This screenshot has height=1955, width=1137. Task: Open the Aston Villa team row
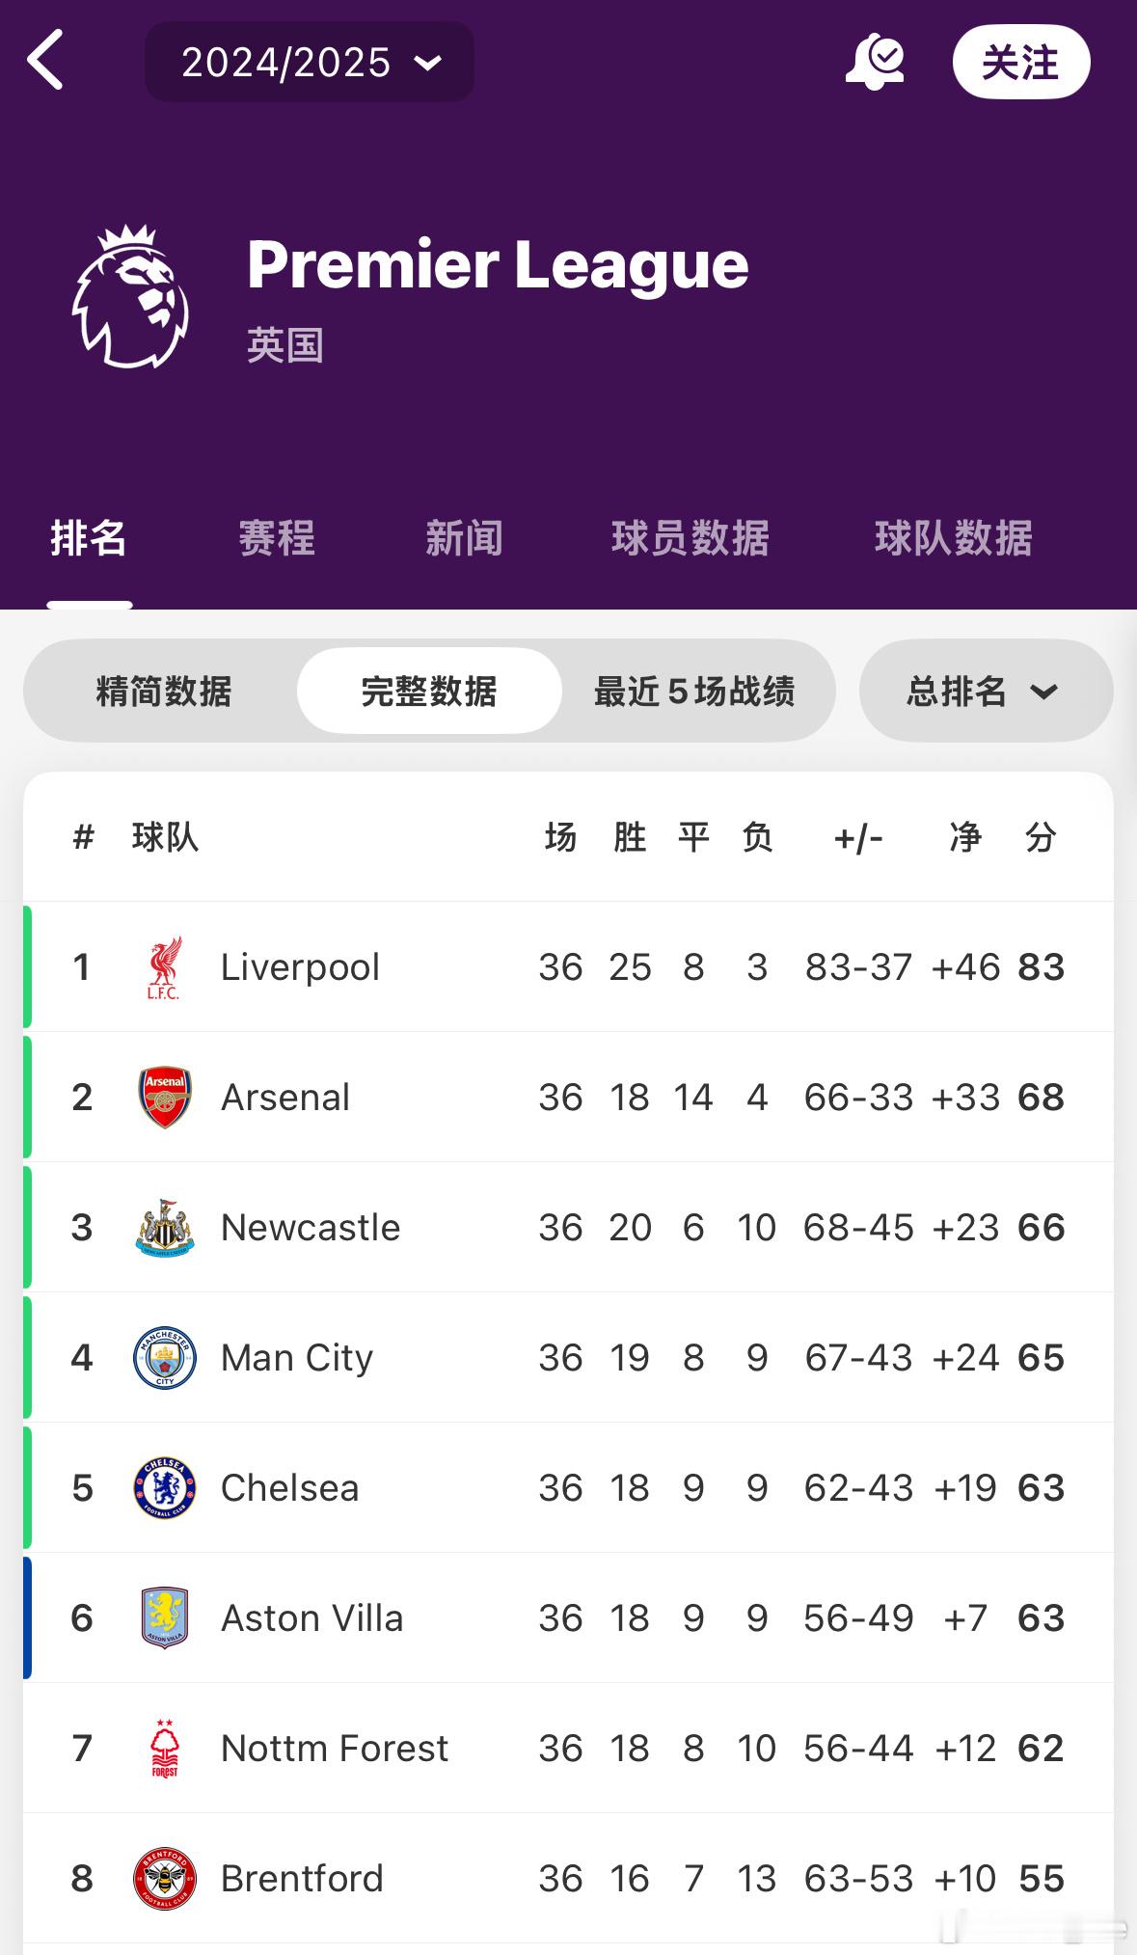coord(568,1618)
